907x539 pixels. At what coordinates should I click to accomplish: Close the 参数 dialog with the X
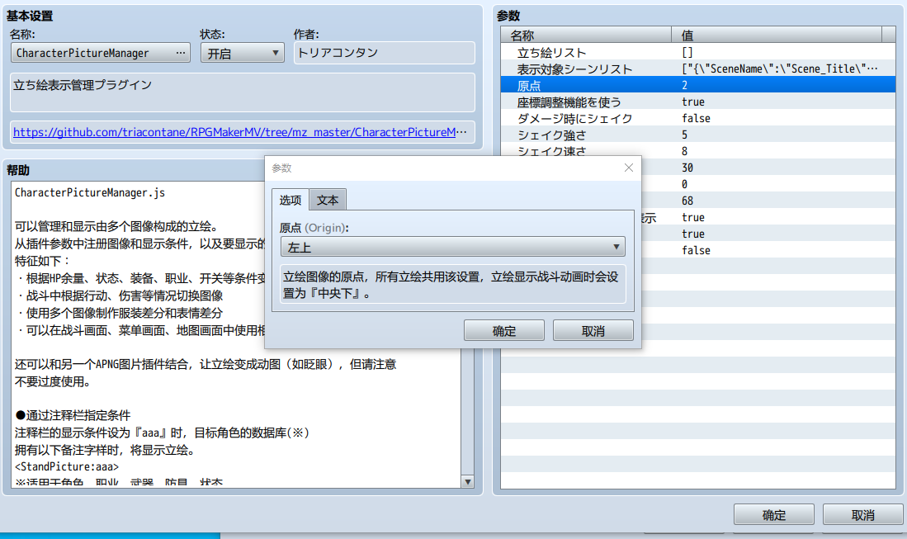click(629, 168)
